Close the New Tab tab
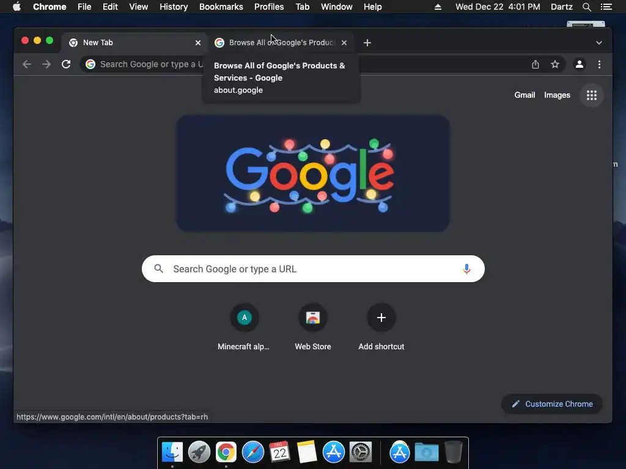Viewport: 626px width, 469px height. 198,43
